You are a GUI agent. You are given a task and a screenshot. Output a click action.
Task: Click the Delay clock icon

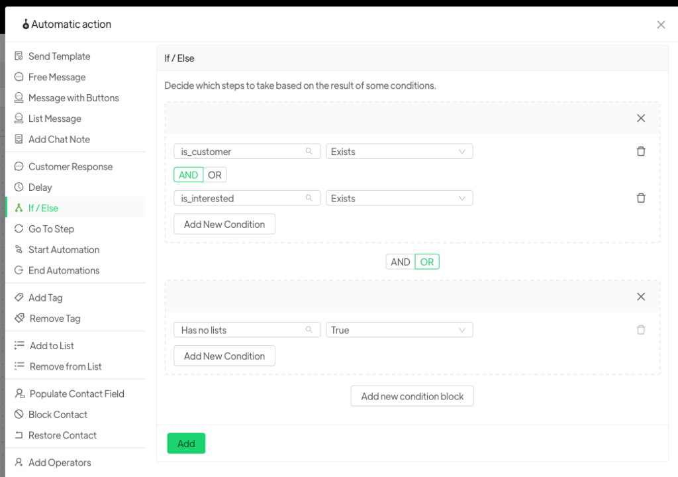pos(19,187)
